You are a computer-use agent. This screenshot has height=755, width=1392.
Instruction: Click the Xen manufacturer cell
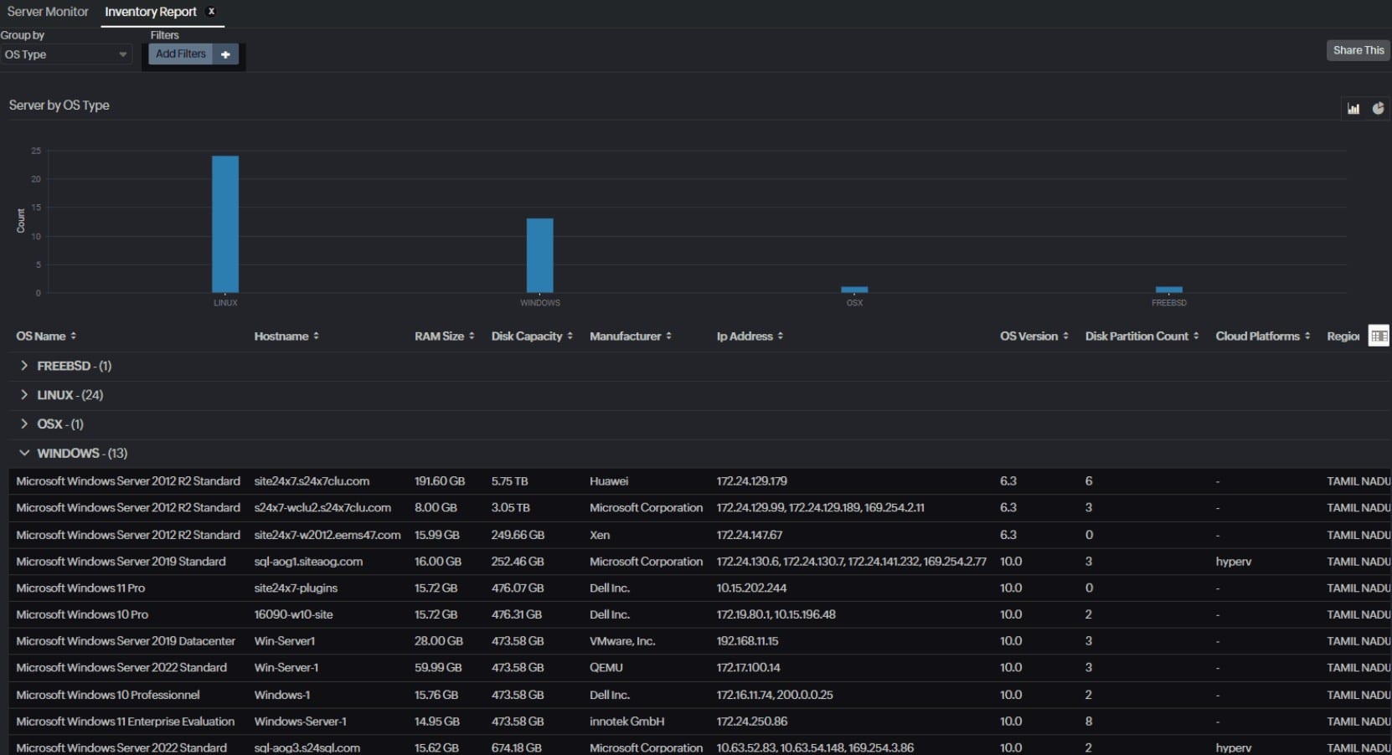tap(600, 535)
